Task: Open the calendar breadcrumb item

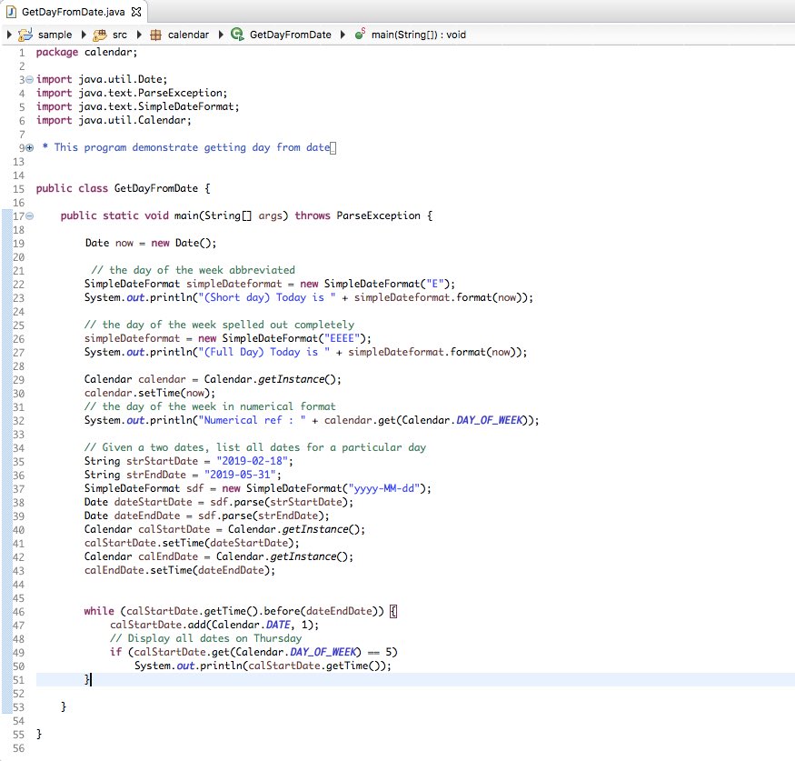Action: click(x=188, y=35)
